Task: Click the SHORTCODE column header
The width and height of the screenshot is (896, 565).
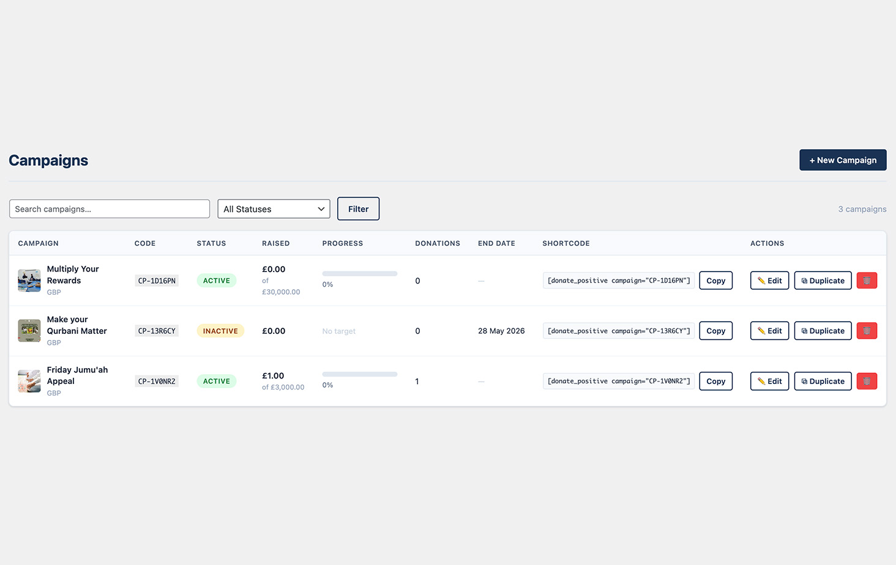Action: pos(566,243)
